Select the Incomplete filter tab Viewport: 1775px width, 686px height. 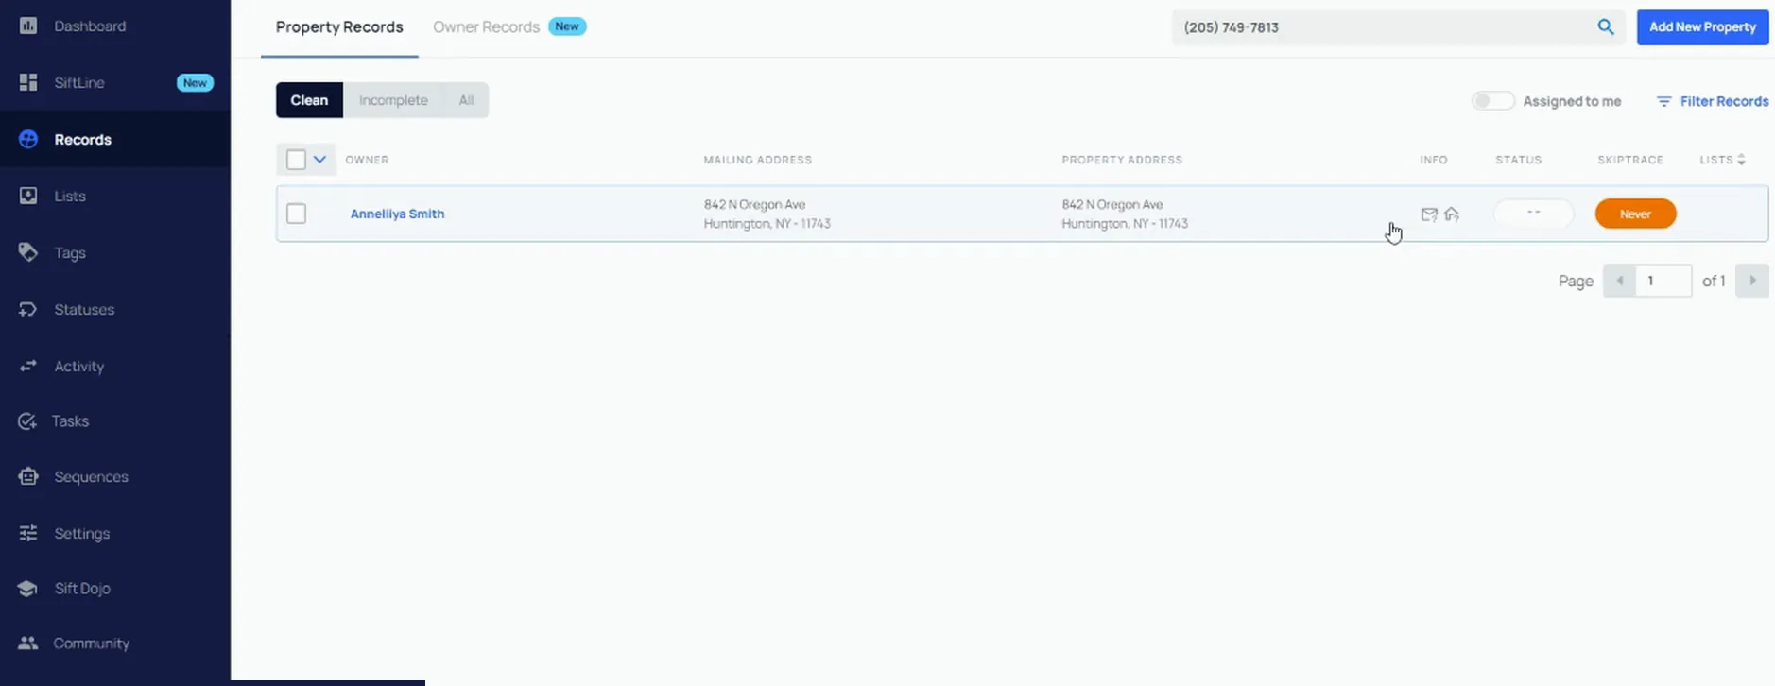[x=393, y=100]
